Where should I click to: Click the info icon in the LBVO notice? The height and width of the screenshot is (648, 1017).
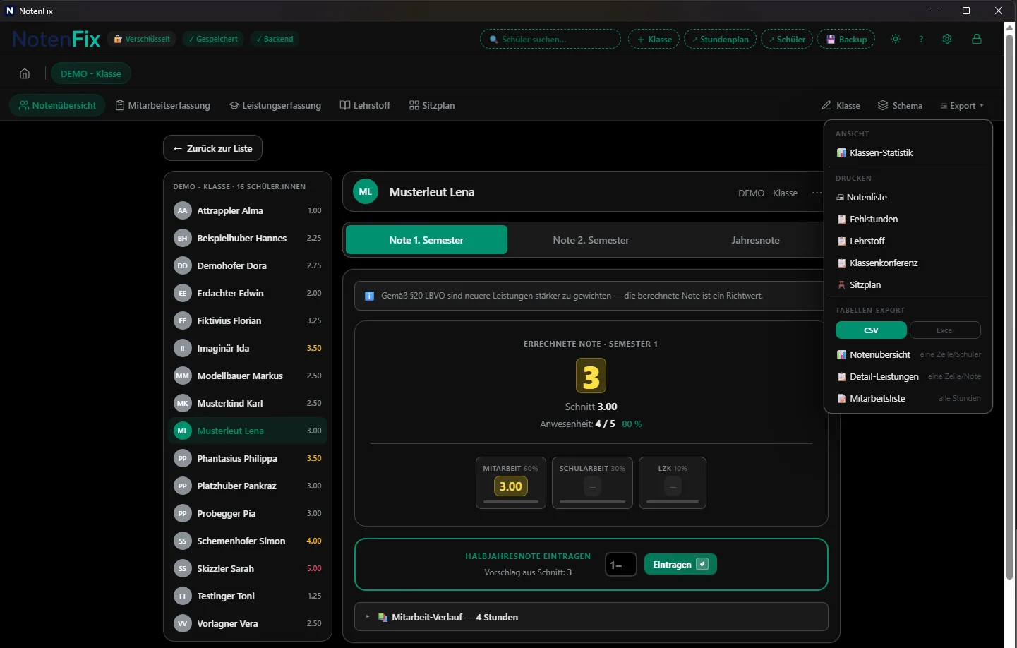pos(369,296)
